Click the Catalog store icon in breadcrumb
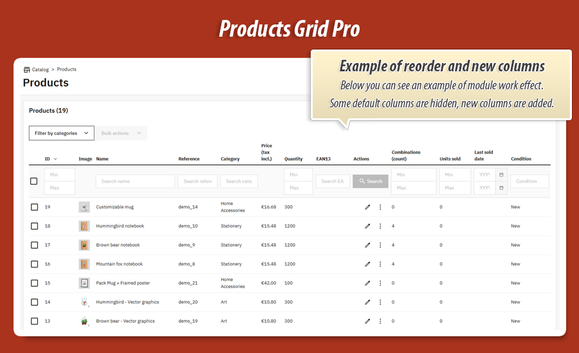This screenshot has width=579, height=353. coord(26,69)
